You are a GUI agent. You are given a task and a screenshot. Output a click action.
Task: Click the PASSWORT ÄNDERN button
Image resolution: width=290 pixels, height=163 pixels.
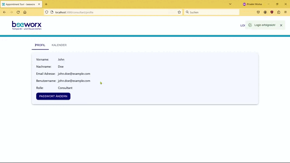pos(53,96)
